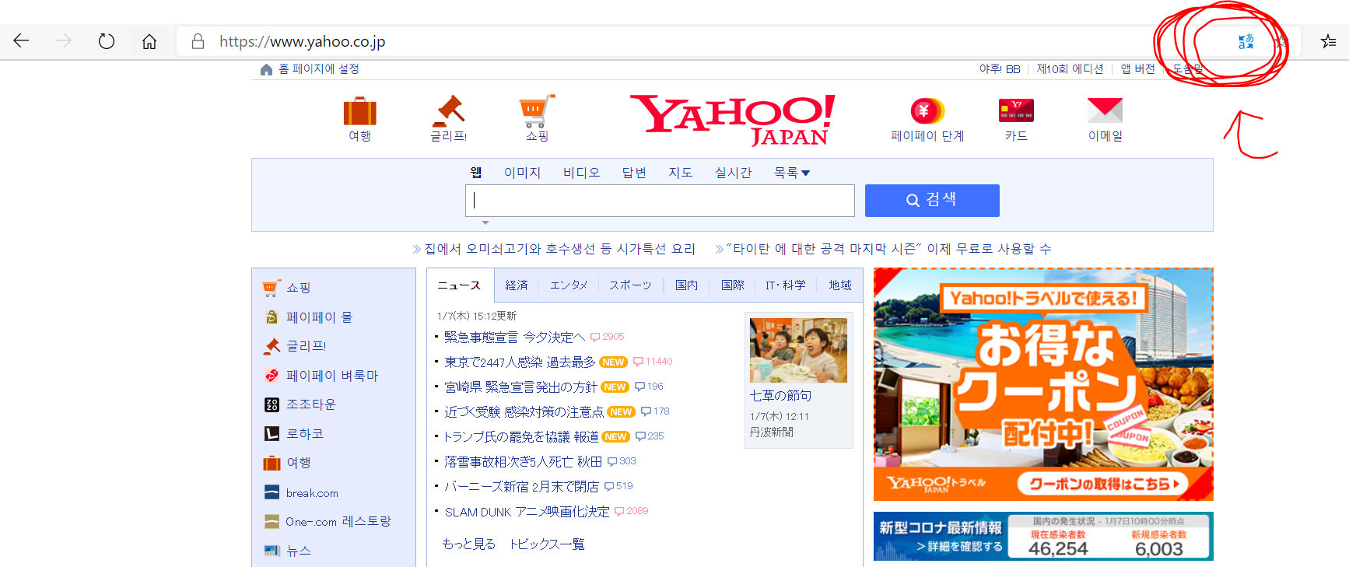The image size is (1349, 567).
Task: Open the 여행 suitcase icon at top
Action: point(359,111)
